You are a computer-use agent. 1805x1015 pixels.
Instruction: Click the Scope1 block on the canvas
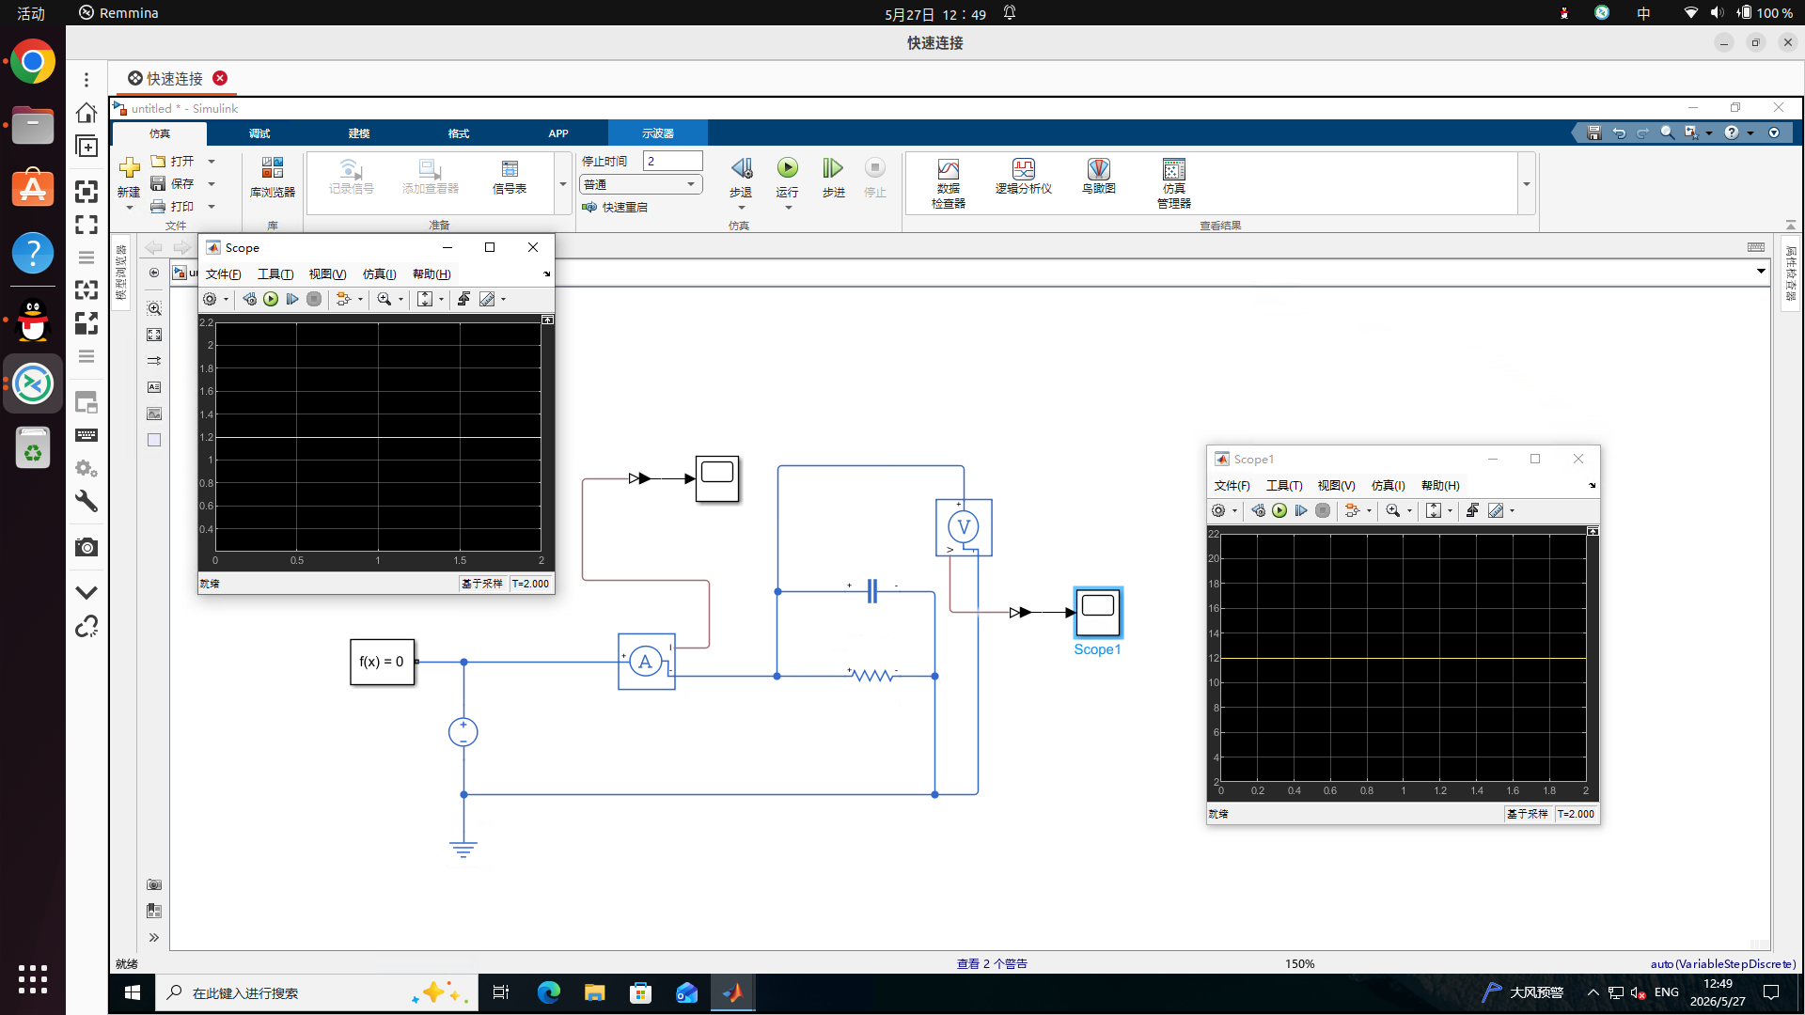tap(1097, 612)
